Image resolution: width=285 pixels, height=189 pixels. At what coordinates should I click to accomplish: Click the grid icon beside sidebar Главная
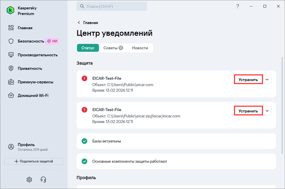point(11,28)
